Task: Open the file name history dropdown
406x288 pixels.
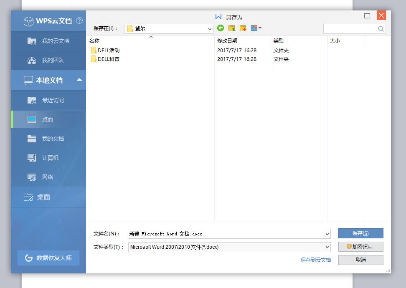Action: 327,233
